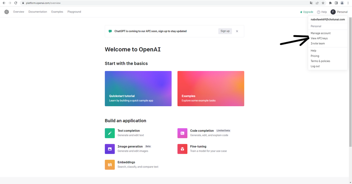Image resolution: width=352 pixels, height=184 pixels.
Task: Open the Quickstart tutorial card
Action: pyautogui.click(x=138, y=89)
